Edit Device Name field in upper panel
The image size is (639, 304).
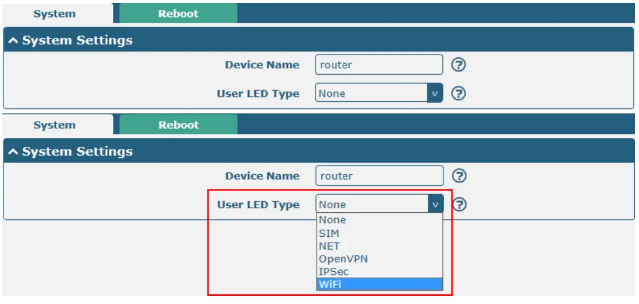[379, 65]
